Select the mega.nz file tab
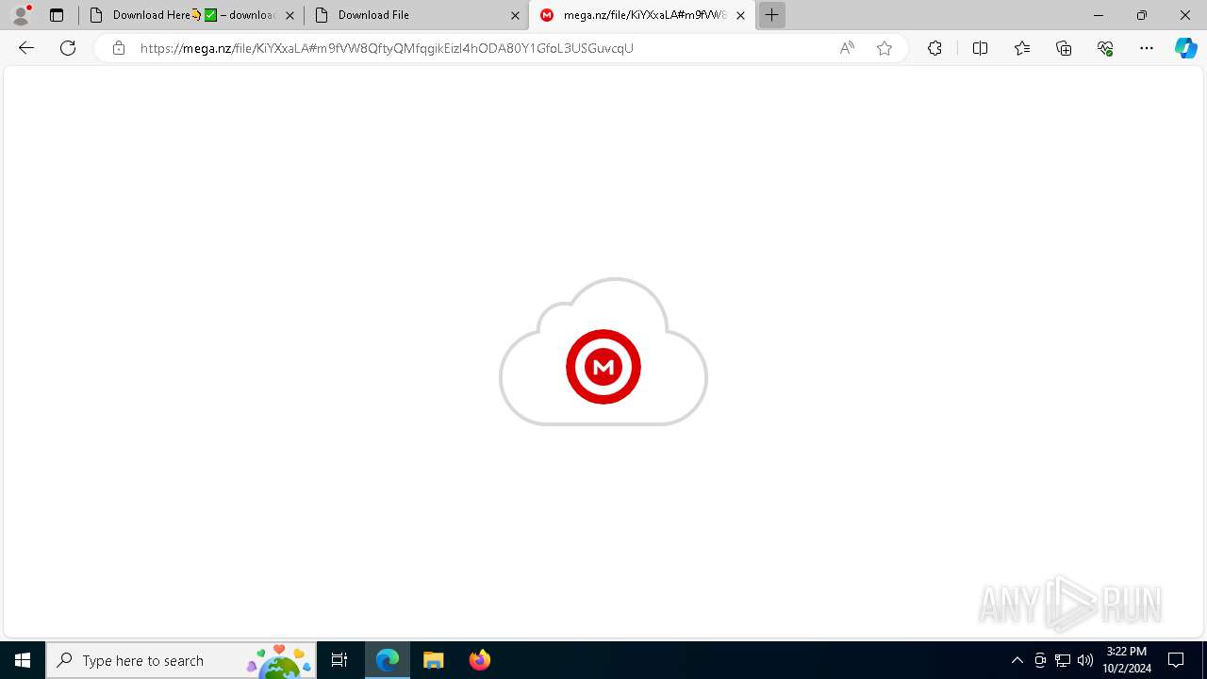Image resolution: width=1207 pixels, height=679 pixels. pyautogui.click(x=641, y=15)
